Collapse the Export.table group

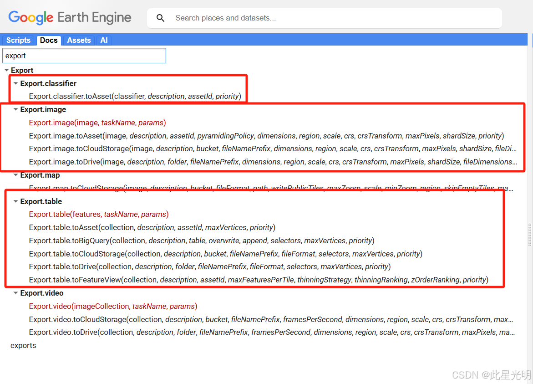click(x=15, y=201)
